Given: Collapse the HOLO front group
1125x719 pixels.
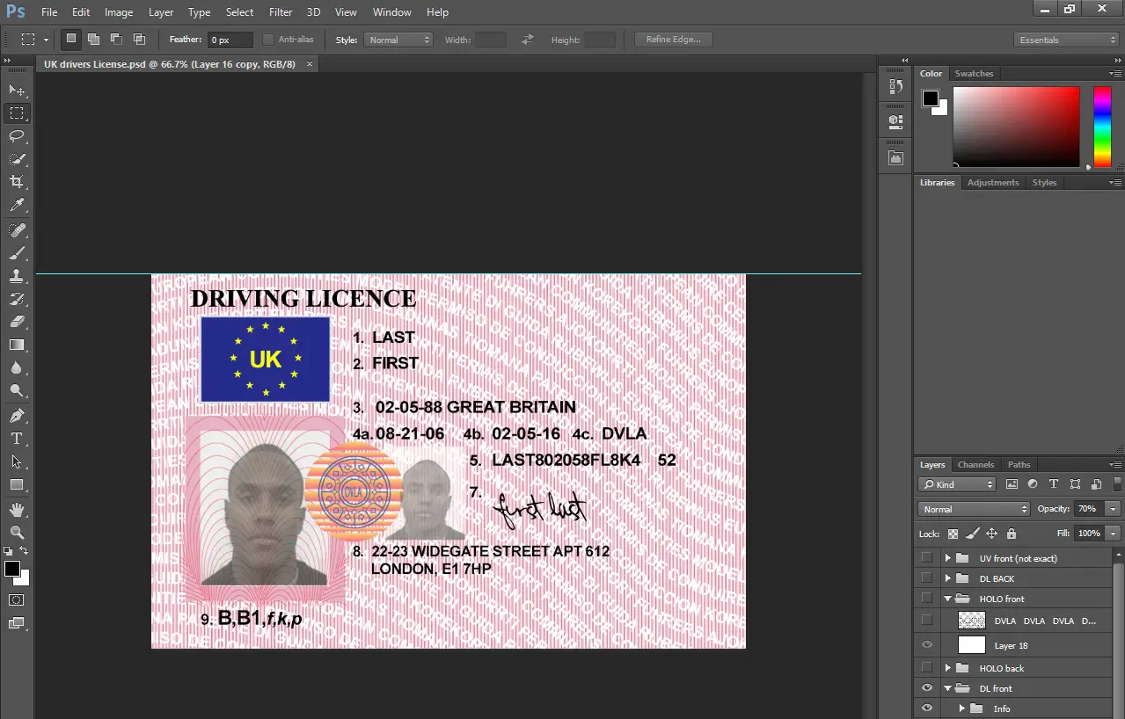Looking at the screenshot, I should pos(948,599).
